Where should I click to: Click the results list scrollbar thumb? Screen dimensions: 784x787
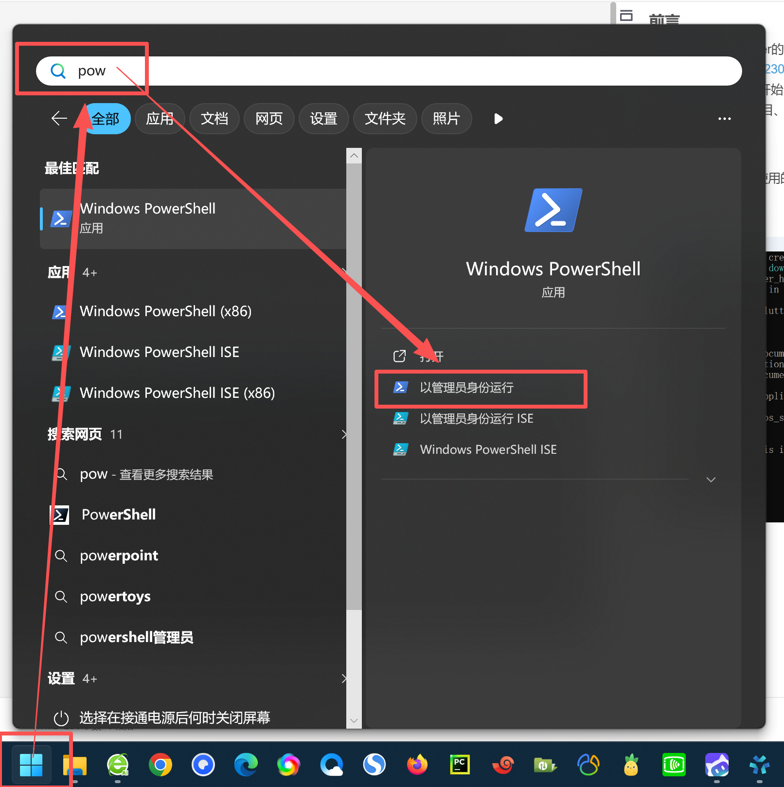[354, 387]
